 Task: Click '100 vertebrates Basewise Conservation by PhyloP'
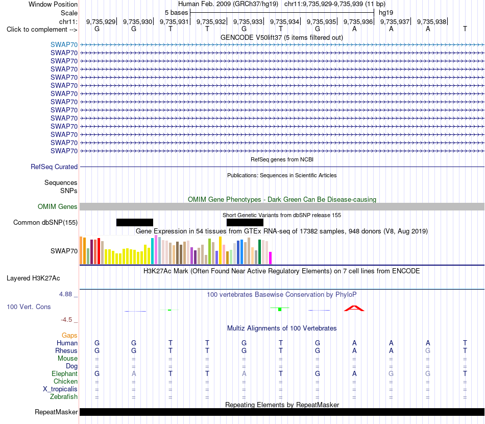(282, 295)
